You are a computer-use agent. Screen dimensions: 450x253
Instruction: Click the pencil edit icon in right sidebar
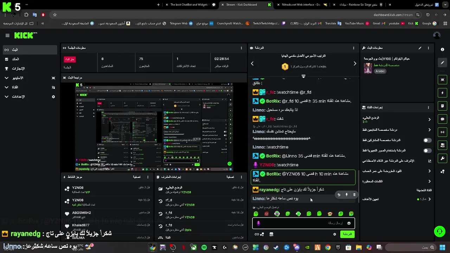(x=443, y=63)
